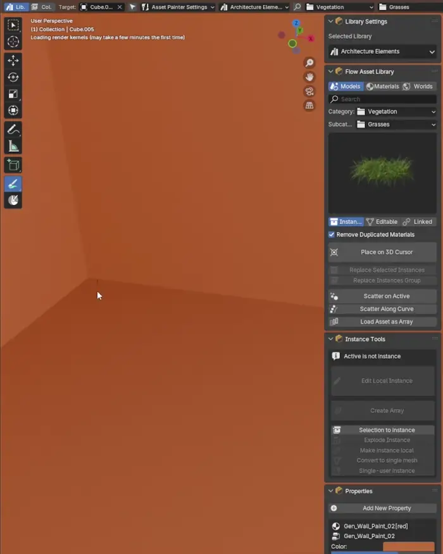The image size is (443, 554).
Task: Click the orange Color swatch
Action: [408, 546]
